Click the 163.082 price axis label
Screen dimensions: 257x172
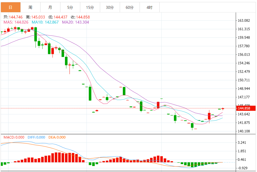tap(244, 20)
